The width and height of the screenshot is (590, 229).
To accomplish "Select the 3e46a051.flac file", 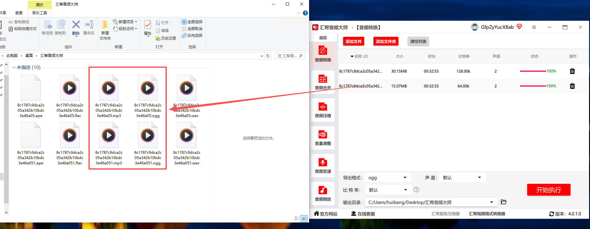I will pos(70,144).
